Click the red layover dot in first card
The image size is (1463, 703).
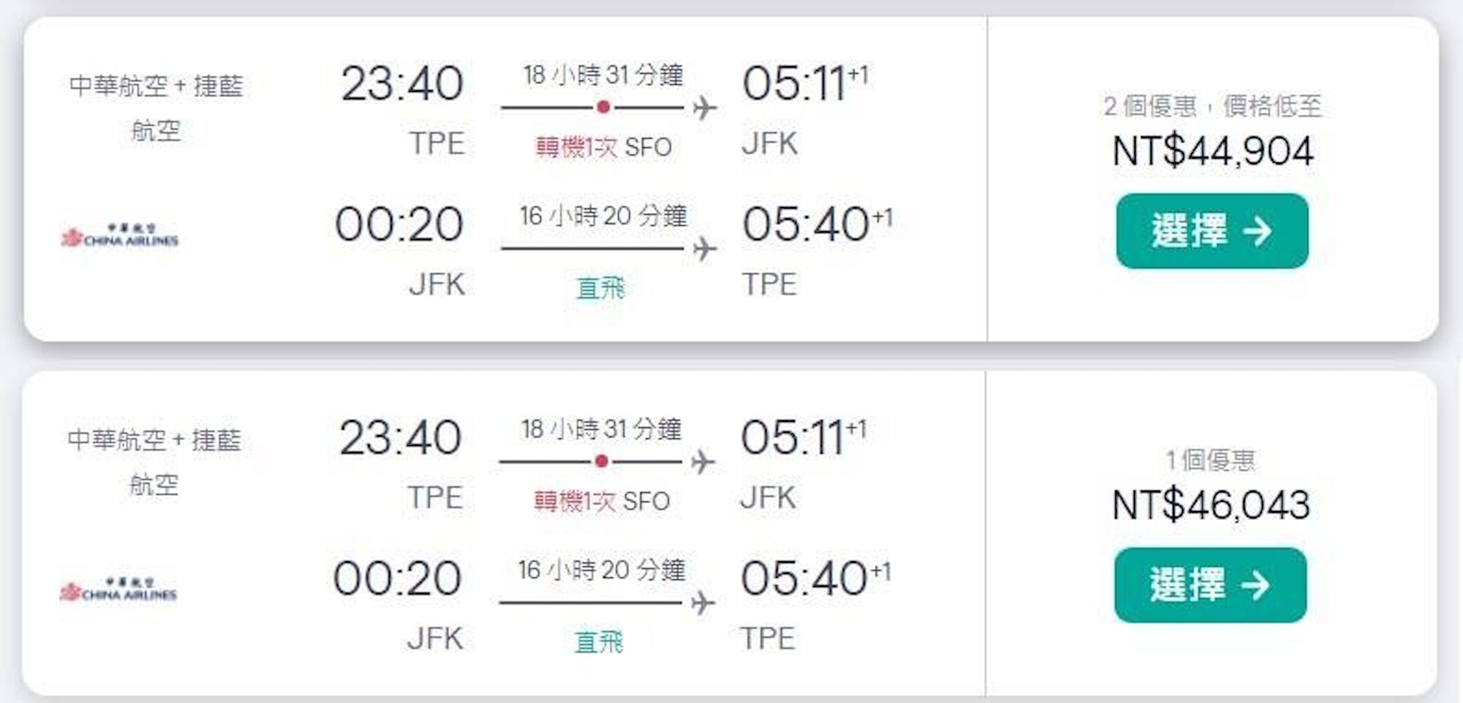coord(603,107)
